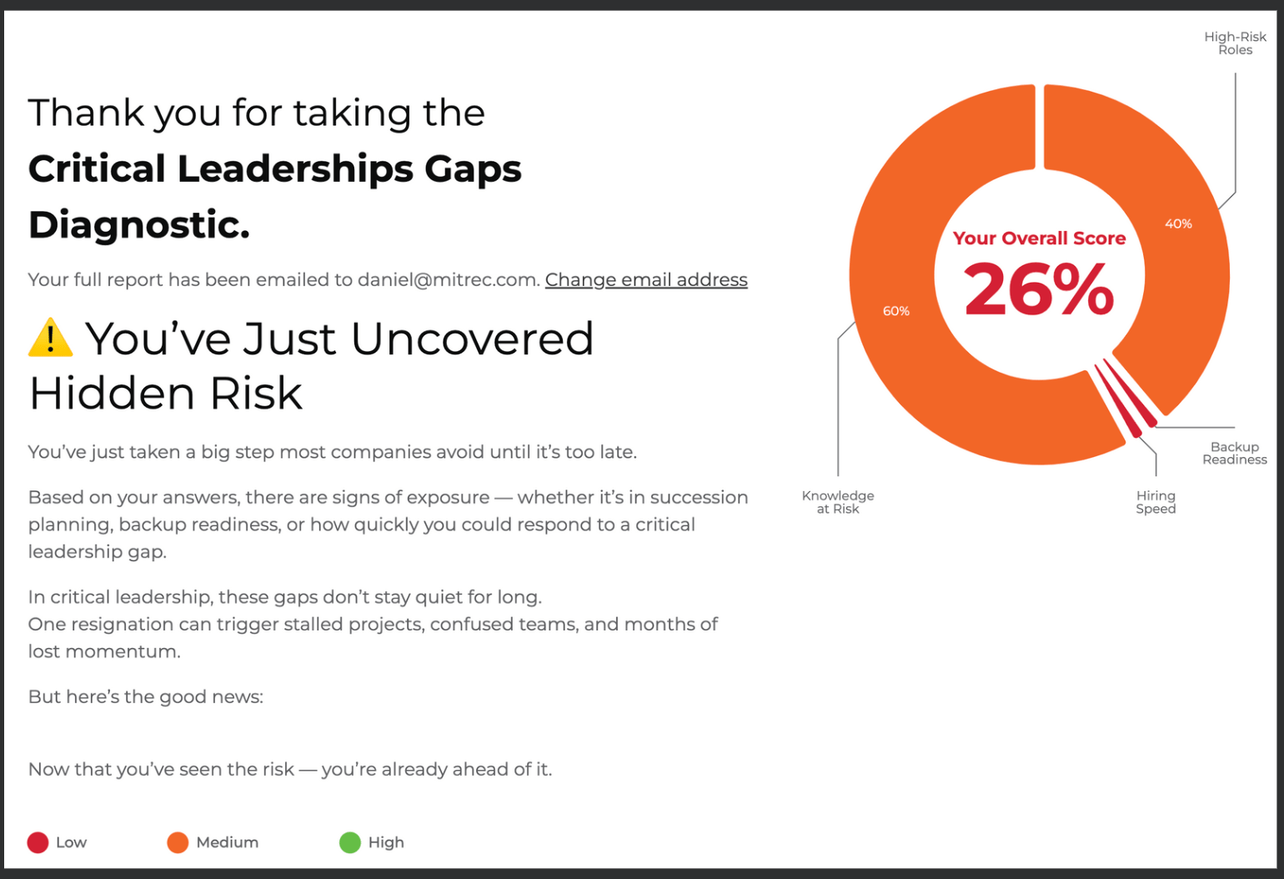Click the daniel@mitrec.com email text
Screen dimensions: 1284x879
tap(449, 280)
